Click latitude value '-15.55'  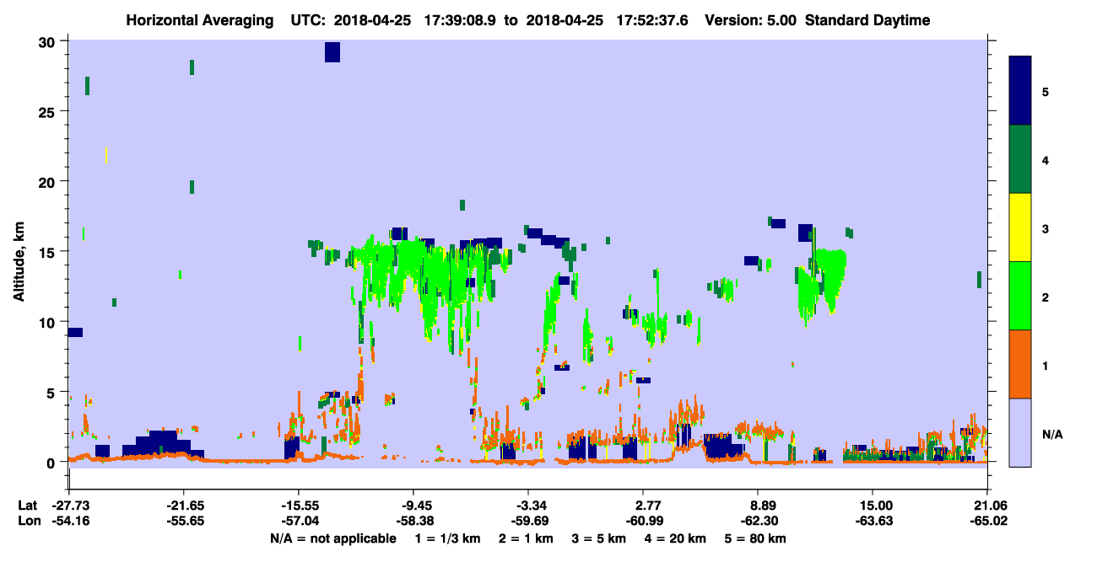(x=299, y=505)
